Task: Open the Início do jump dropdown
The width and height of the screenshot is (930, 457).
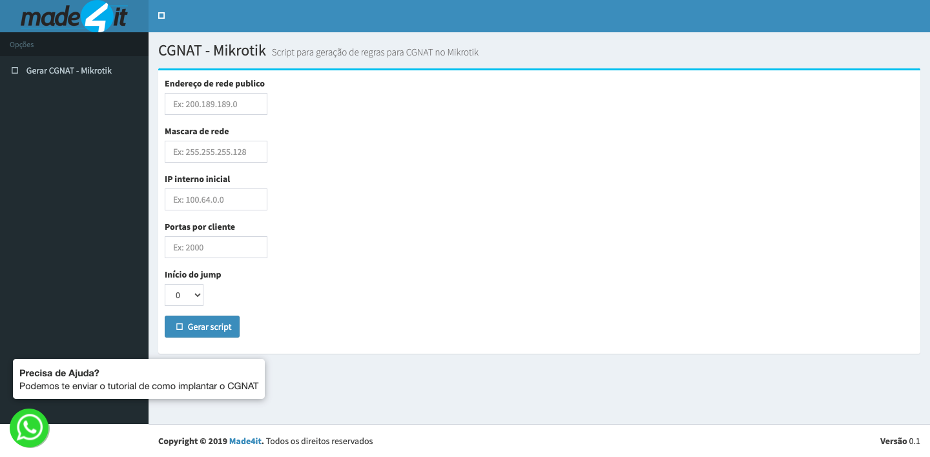Action: pyautogui.click(x=184, y=295)
